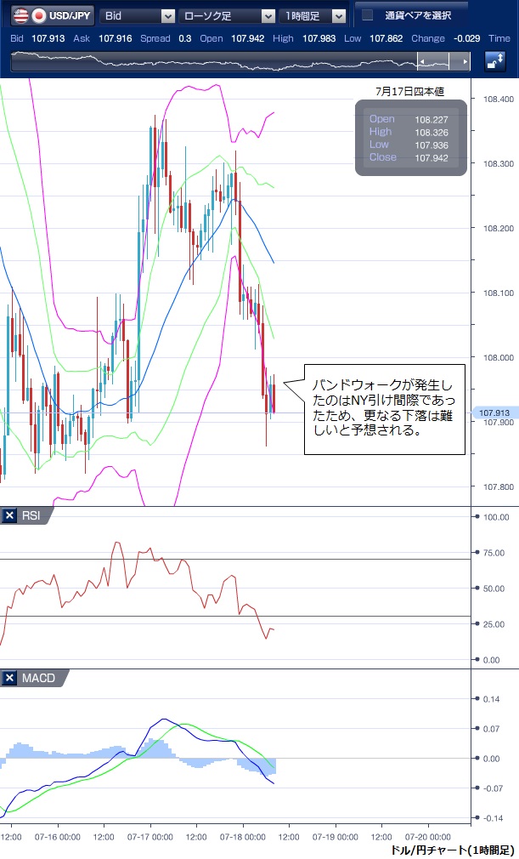Close the RSI indicator panel
Image resolution: width=519 pixels, height=859 pixels.
point(9,515)
